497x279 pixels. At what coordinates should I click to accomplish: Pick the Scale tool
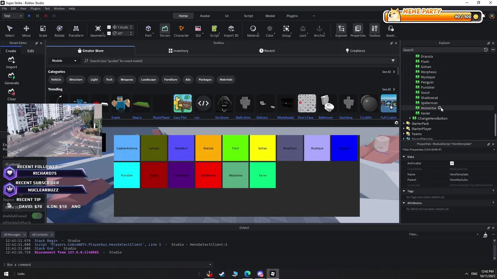(x=43, y=31)
